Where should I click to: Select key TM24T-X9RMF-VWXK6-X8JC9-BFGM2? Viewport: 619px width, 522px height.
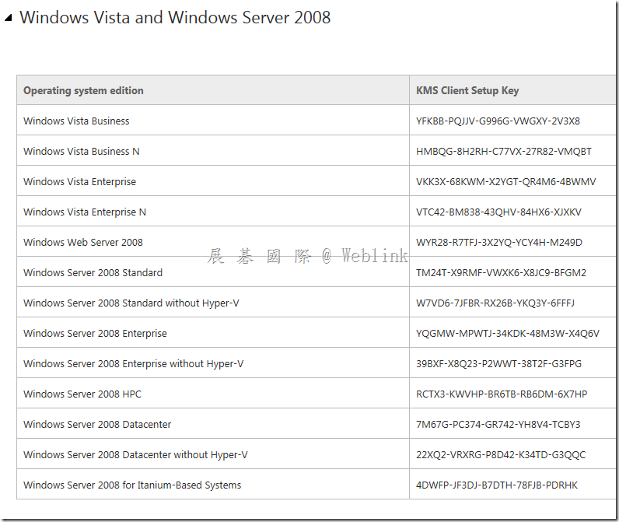click(501, 272)
